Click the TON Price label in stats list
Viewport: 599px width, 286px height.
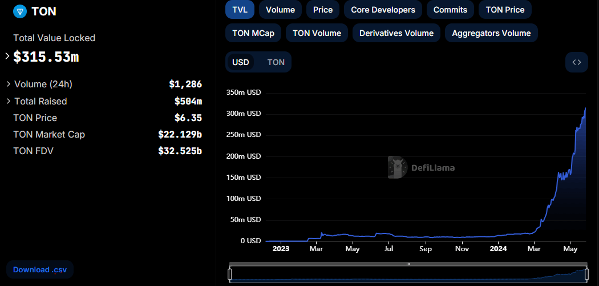pyautogui.click(x=35, y=118)
